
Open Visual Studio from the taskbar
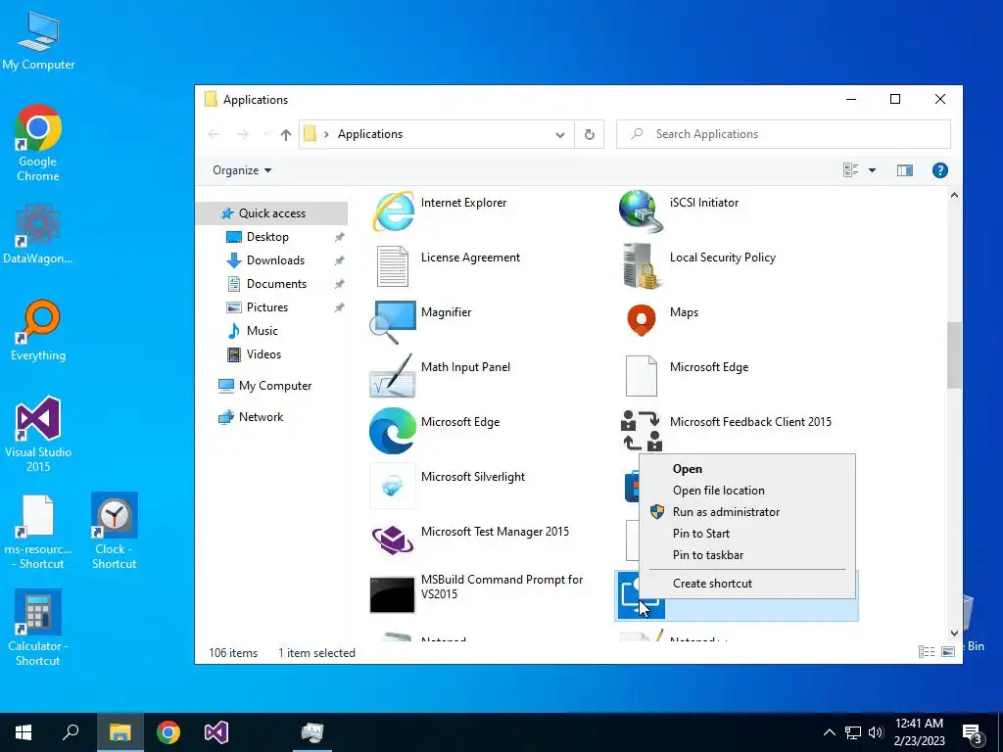coord(216,732)
